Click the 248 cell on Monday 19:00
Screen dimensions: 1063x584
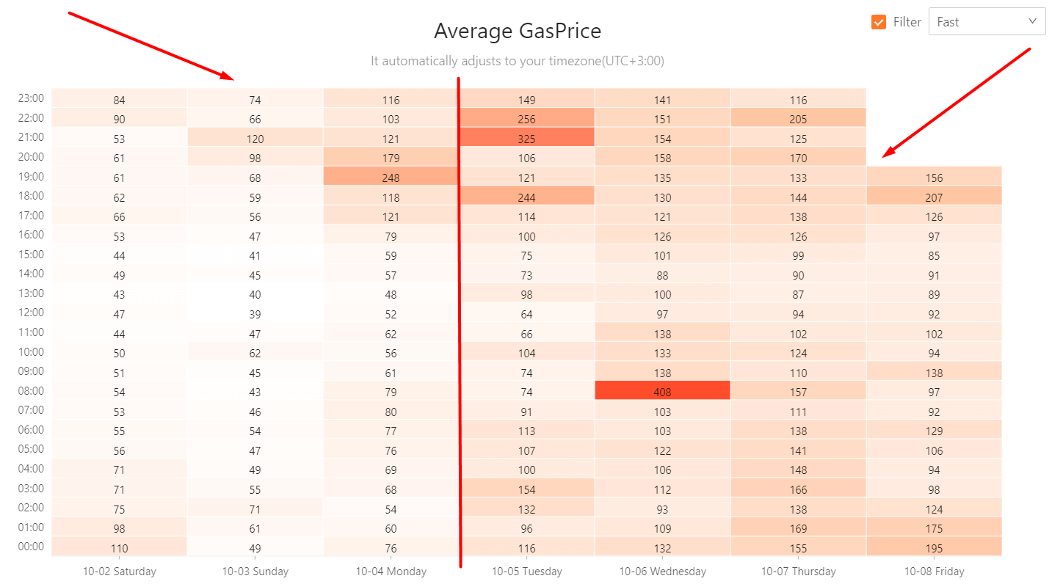coord(391,178)
